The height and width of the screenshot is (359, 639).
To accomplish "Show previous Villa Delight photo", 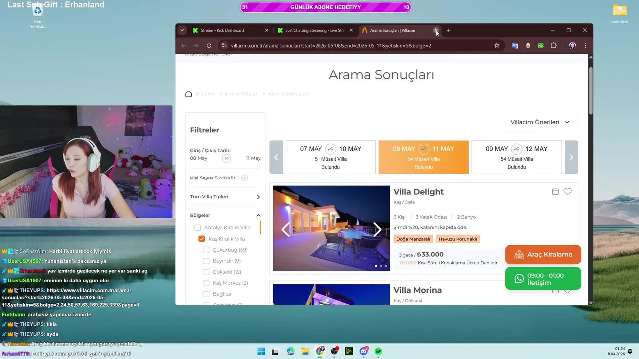I will [x=285, y=229].
